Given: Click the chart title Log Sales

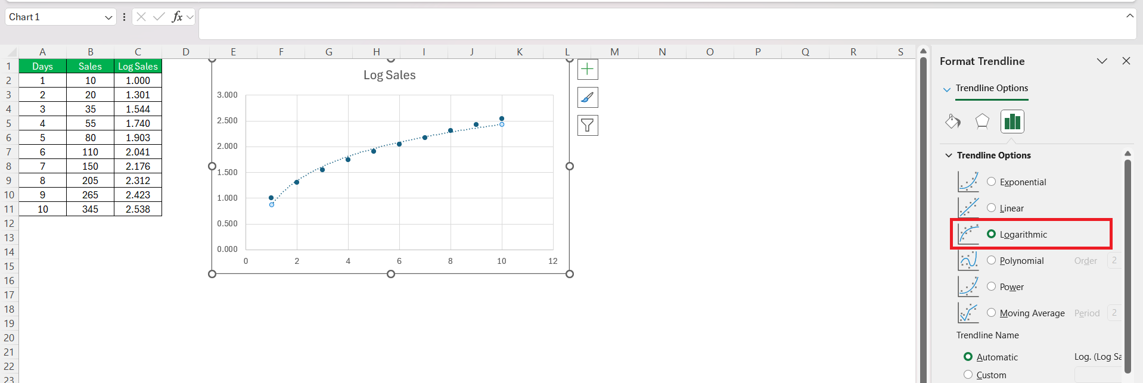Looking at the screenshot, I should 390,75.
